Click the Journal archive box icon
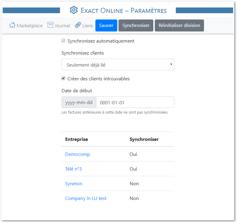 [x=50, y=25]
